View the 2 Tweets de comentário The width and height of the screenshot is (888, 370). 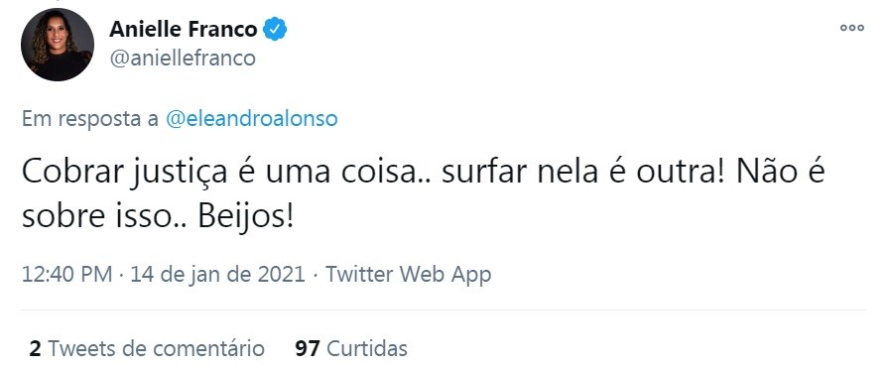[x=147, y=348]
